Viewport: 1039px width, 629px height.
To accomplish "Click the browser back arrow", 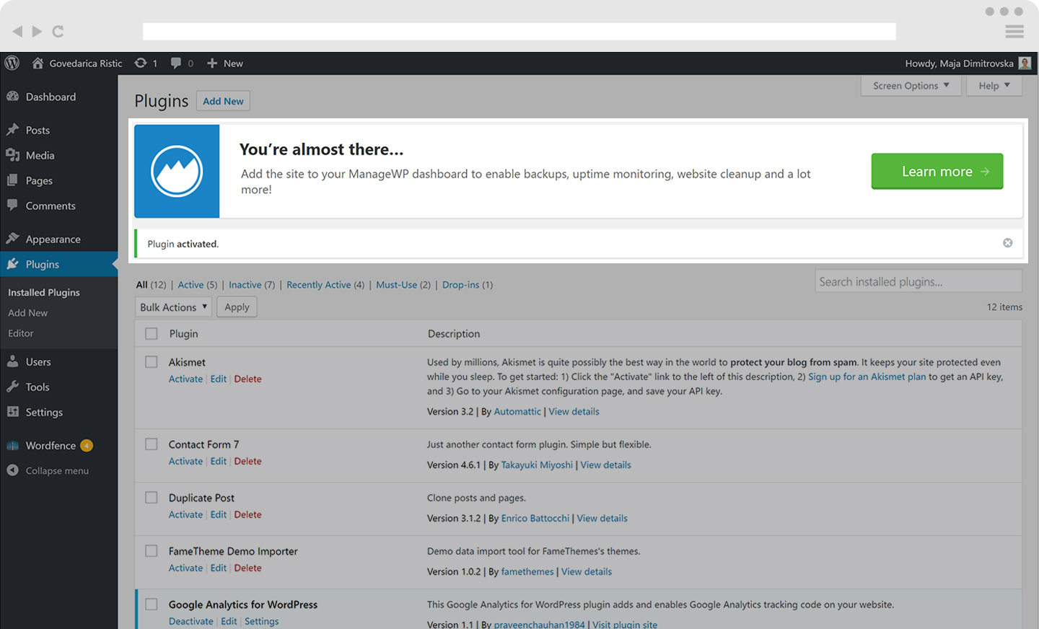I will (x=17, y=31).
